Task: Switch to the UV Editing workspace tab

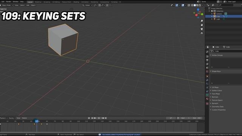Action: [x=56, y=2]
